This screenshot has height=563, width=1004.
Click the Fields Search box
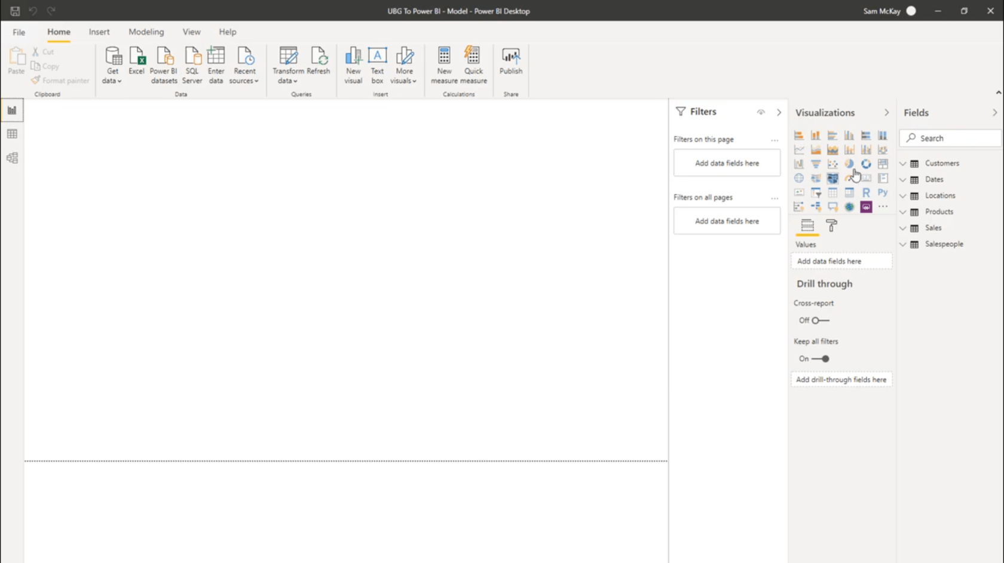pos(950,138)
